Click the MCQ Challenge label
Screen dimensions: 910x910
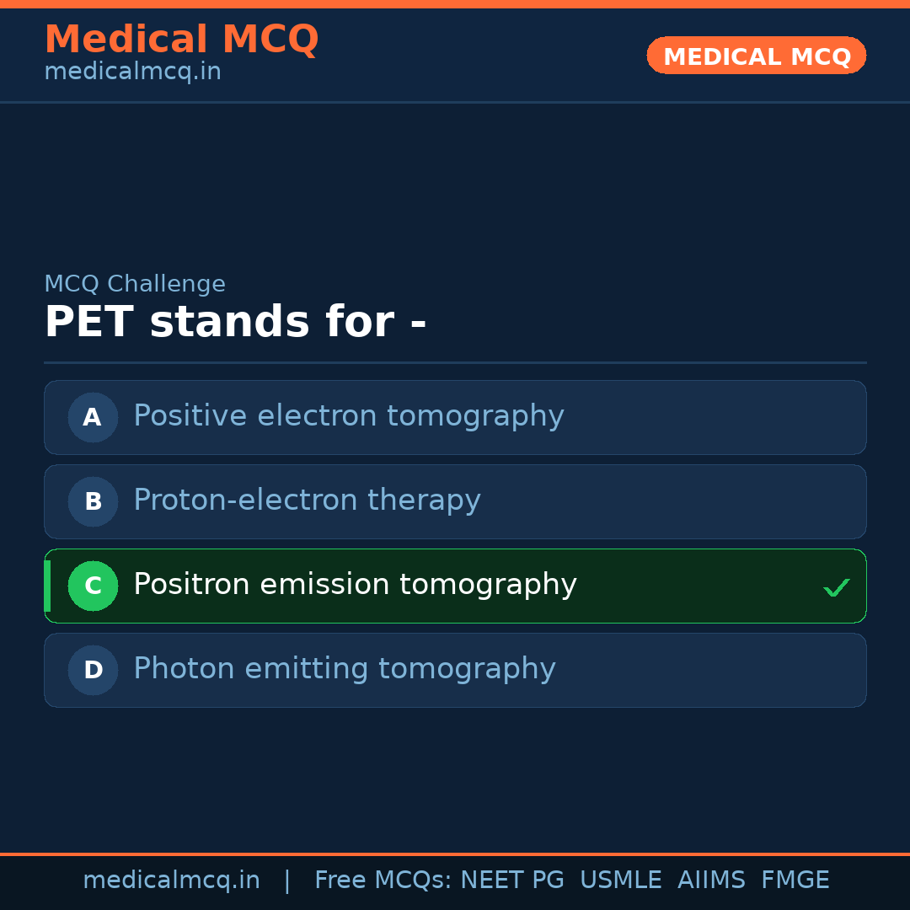[135, 284]
